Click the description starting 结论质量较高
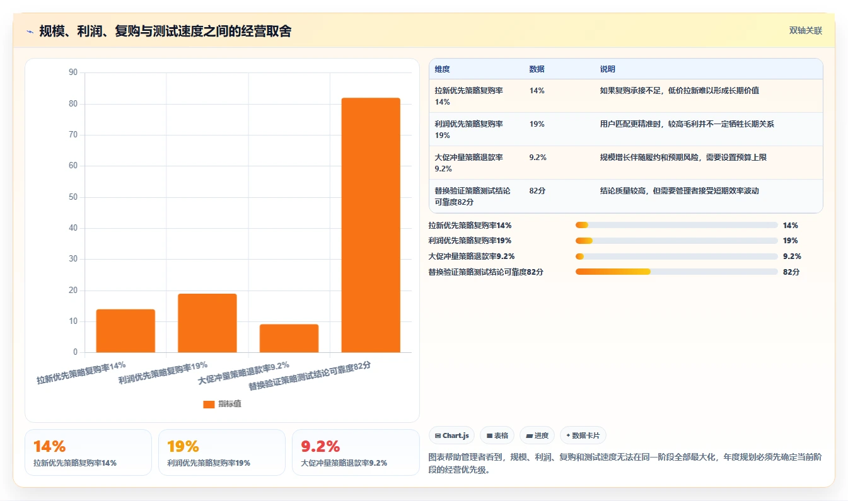Screen dimensions: 848x501 tap(680, 191)
